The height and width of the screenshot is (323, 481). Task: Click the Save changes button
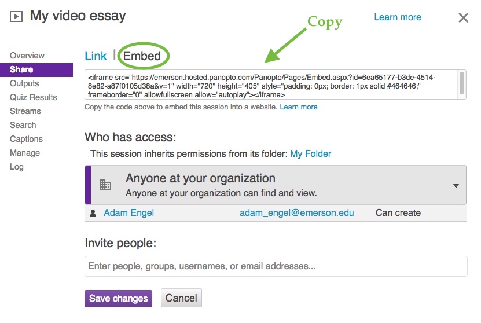pos(119,299)
